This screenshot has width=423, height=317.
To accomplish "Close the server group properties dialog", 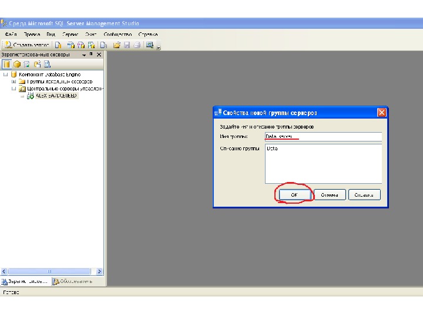I will pyautogui.click(x=381, y=112).
